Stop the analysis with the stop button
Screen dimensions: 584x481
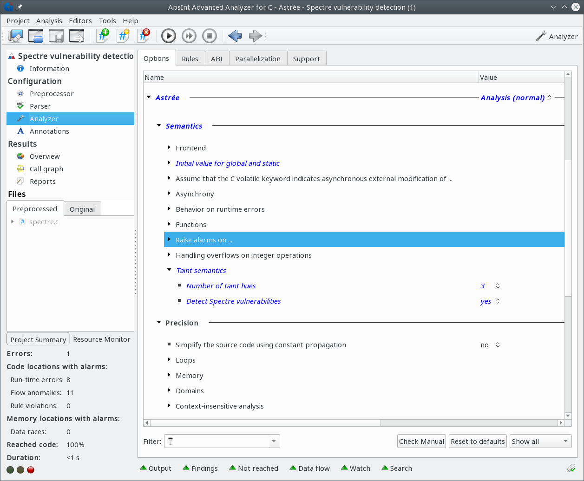pyautogui.click(x=210, y=36)
